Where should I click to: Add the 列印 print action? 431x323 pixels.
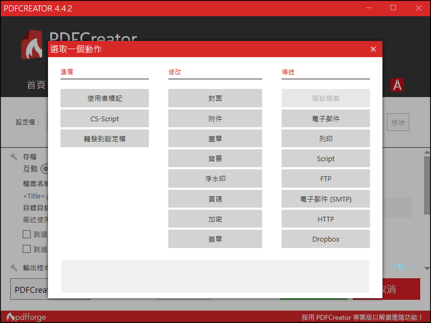[x=325, y=139]
